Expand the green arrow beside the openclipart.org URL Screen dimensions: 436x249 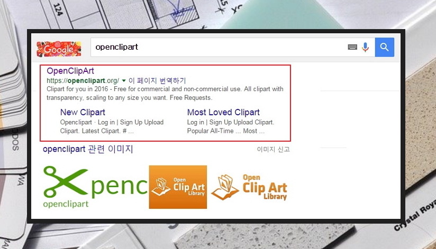[124, 81]
